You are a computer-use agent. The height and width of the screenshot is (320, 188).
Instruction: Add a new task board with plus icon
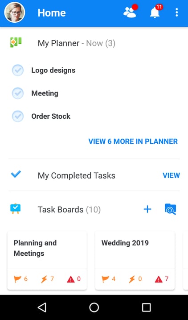147,209
